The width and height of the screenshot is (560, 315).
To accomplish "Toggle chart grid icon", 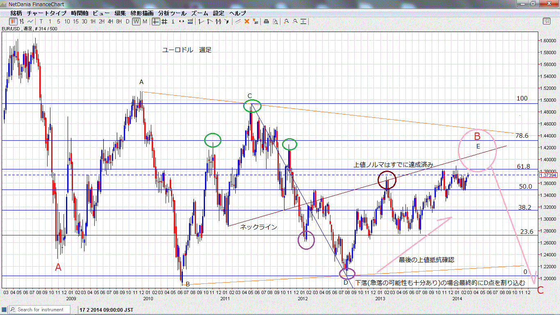I will coord(164,21).
